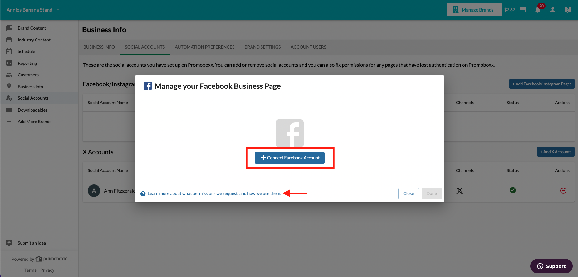
Task: Click the Close button in the dialog
Action: [409, 193]
